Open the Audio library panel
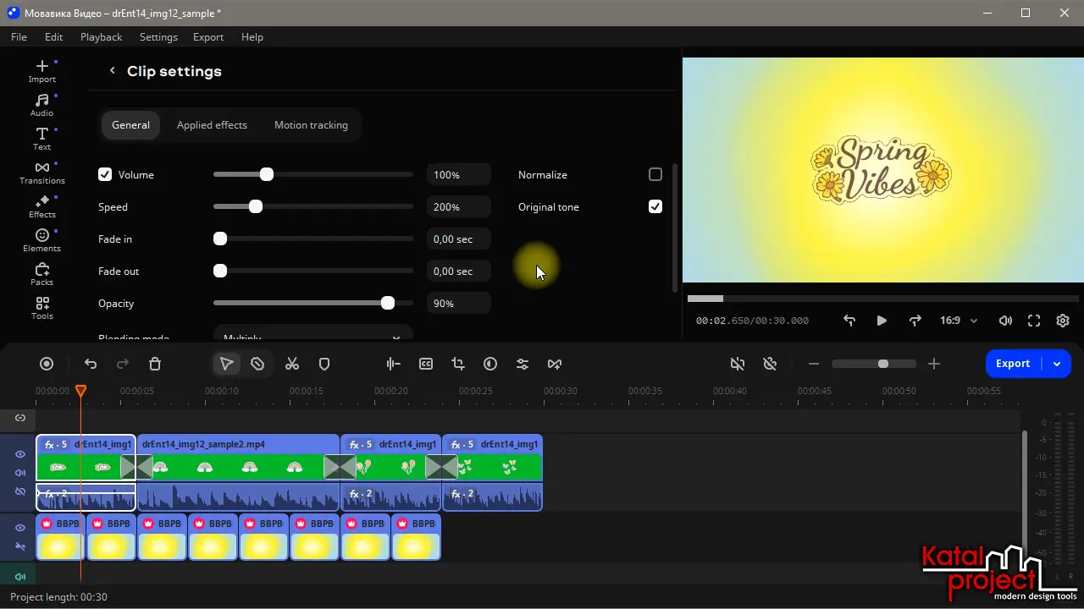Screen dimensions: 1084x609 [41, 105]
